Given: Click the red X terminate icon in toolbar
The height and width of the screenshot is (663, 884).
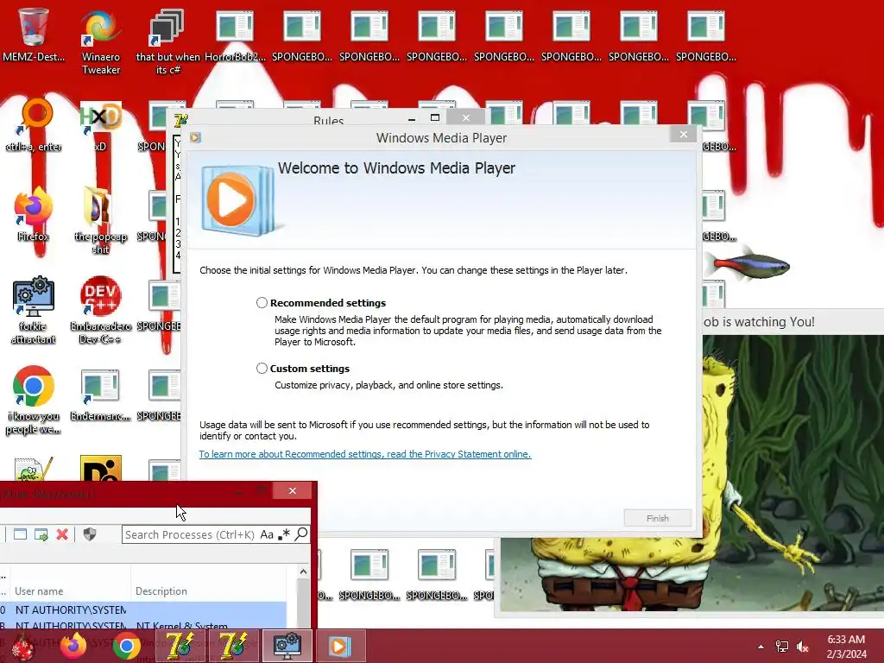Looking at the screenshot, I should tap(62, 534).
